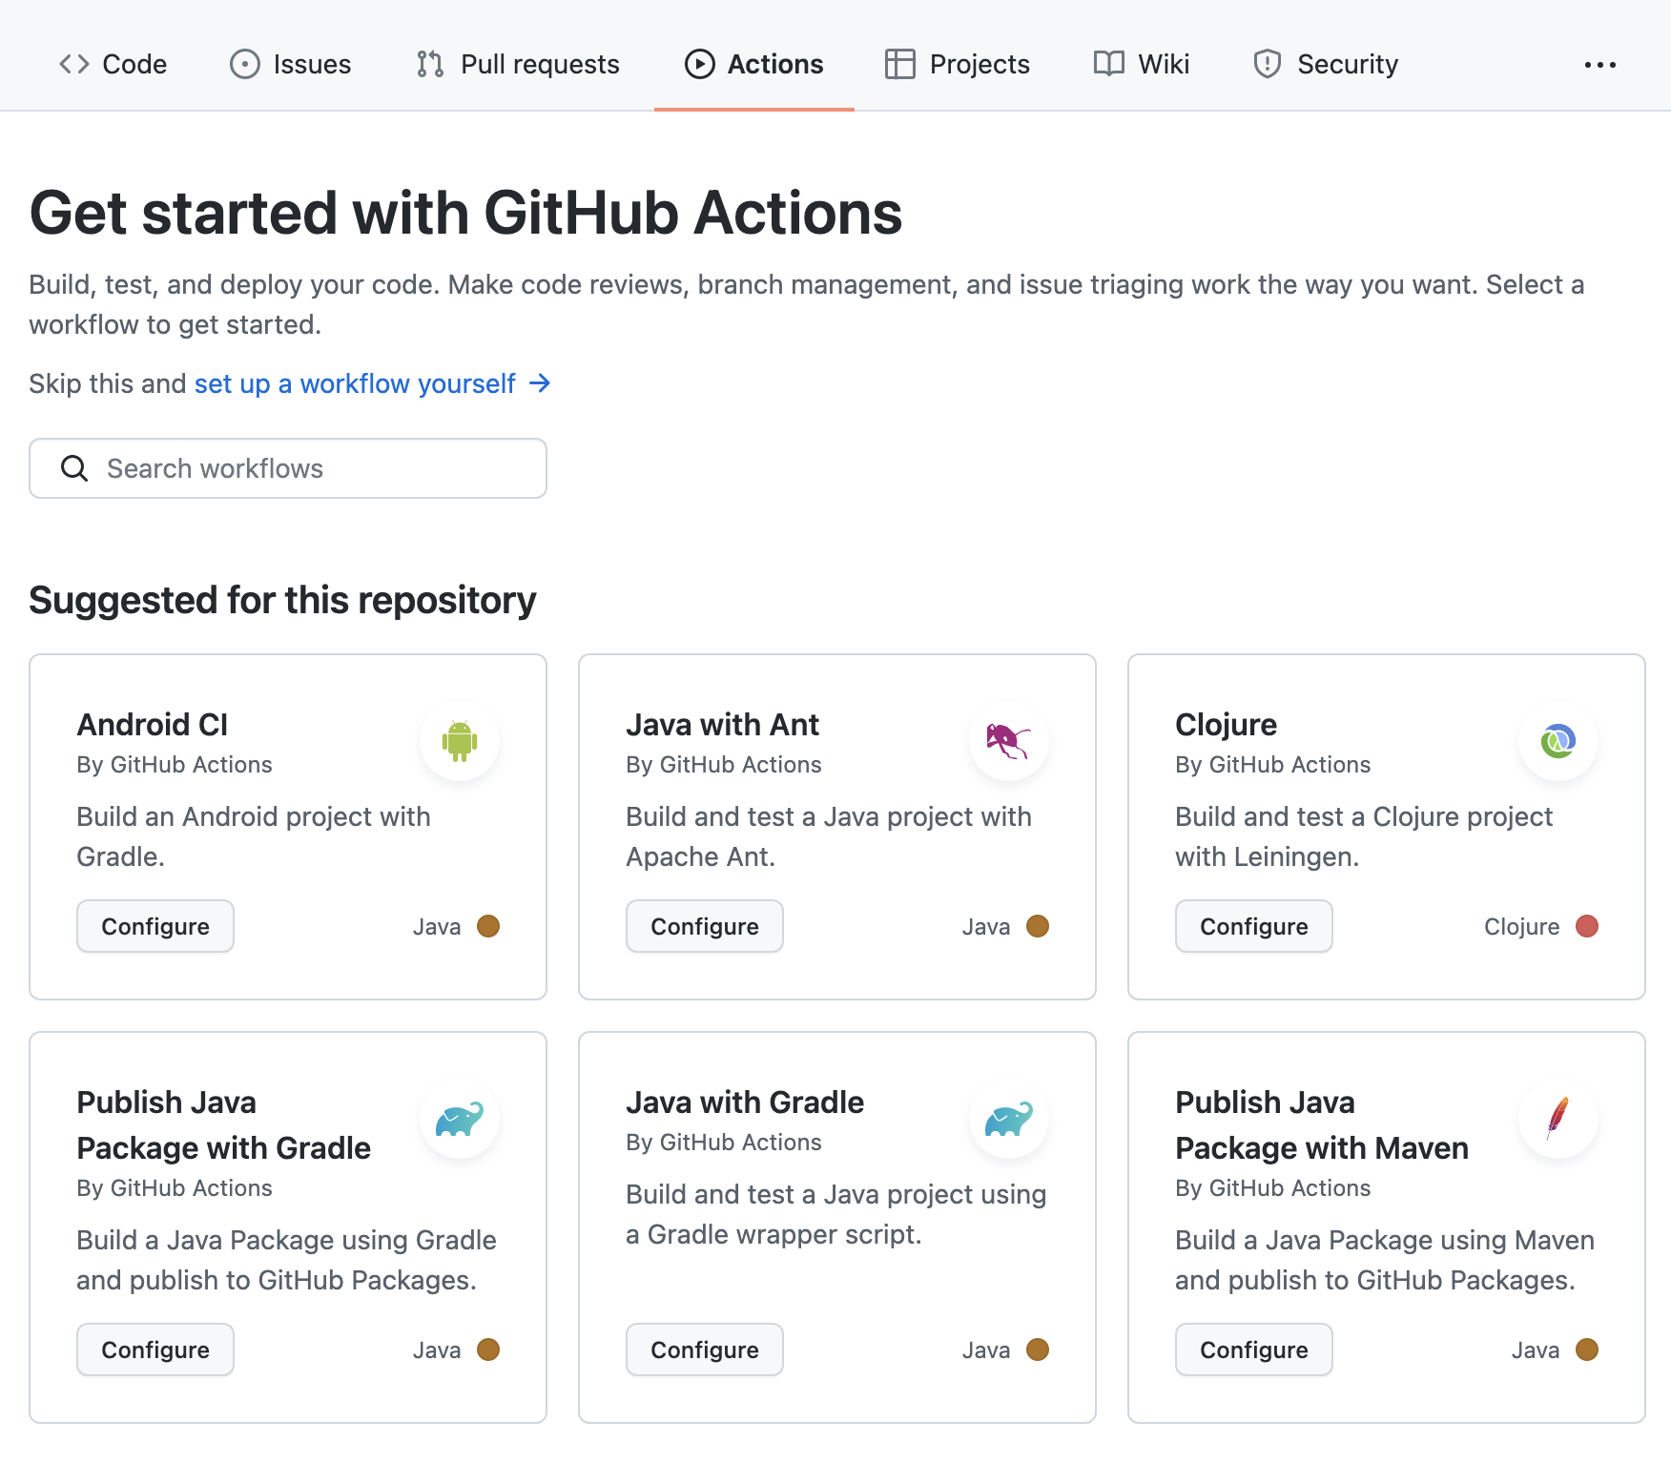The image size is (1671, 1463).
Task: Open the overflow ellipsis menu
Action: click(x=1599, y=64)
